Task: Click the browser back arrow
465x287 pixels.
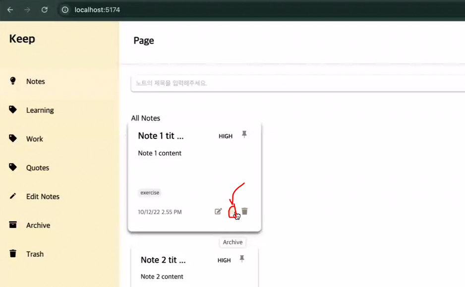Action: pyautogui.click(x=10, y=10)
